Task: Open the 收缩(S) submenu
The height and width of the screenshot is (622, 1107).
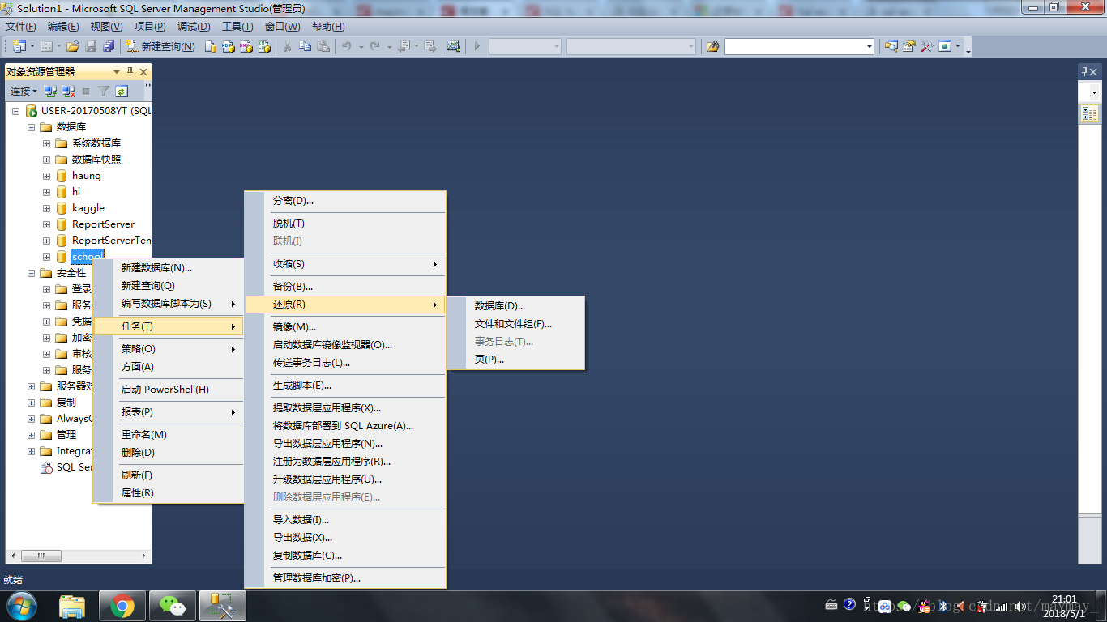Action: pos(346,264)
